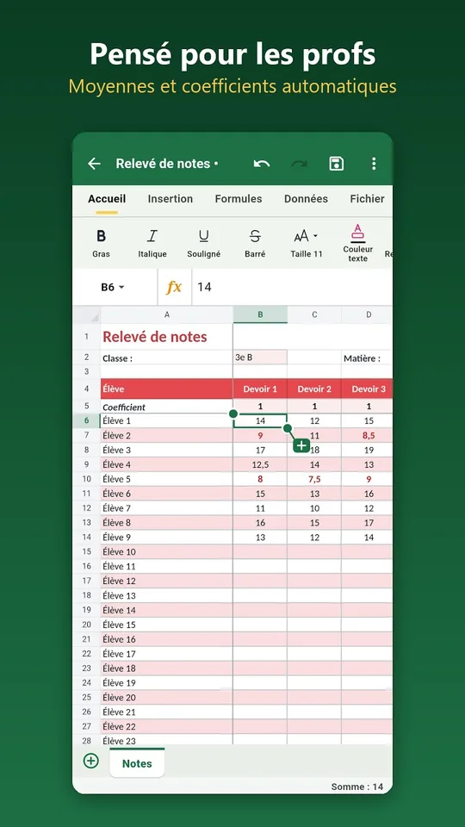
Task: Apply Souligné underline formatting
Action: tap(203, 243)
